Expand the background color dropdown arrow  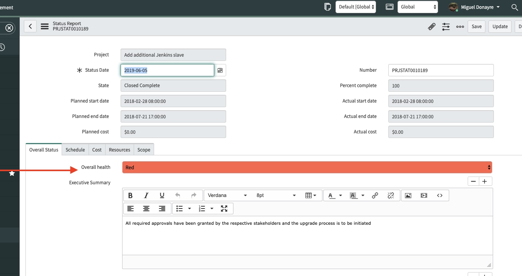[363, 195]
